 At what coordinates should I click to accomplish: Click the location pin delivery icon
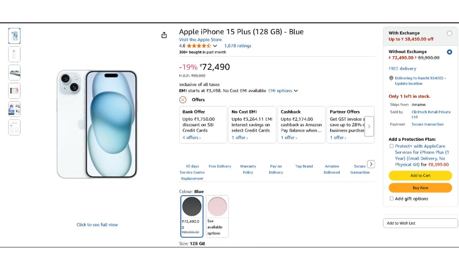coord(391,78)
